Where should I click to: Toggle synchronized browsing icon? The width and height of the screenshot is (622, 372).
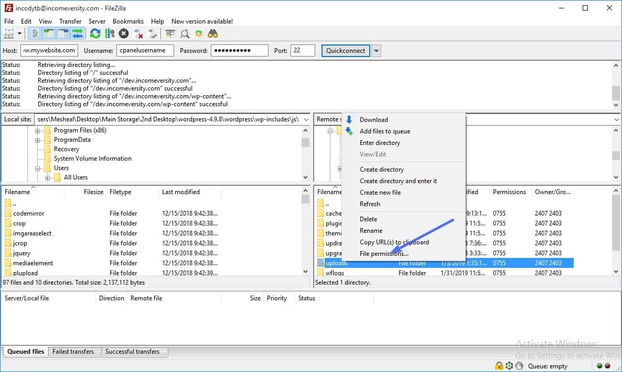199,33
